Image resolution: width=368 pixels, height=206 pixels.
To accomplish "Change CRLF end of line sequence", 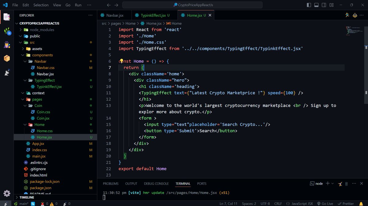I will click(278, 204).
